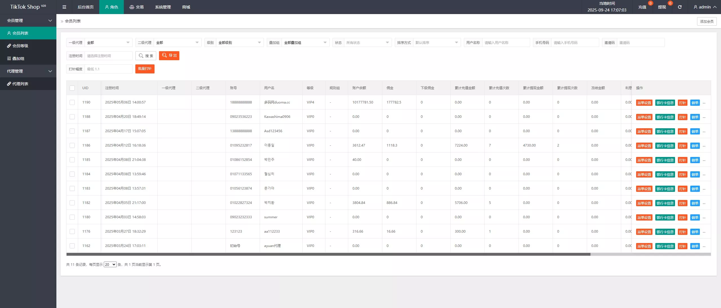Open the 充值 recharge notification
The height and width of the screenshot is (308, 721).
point(642,7)
